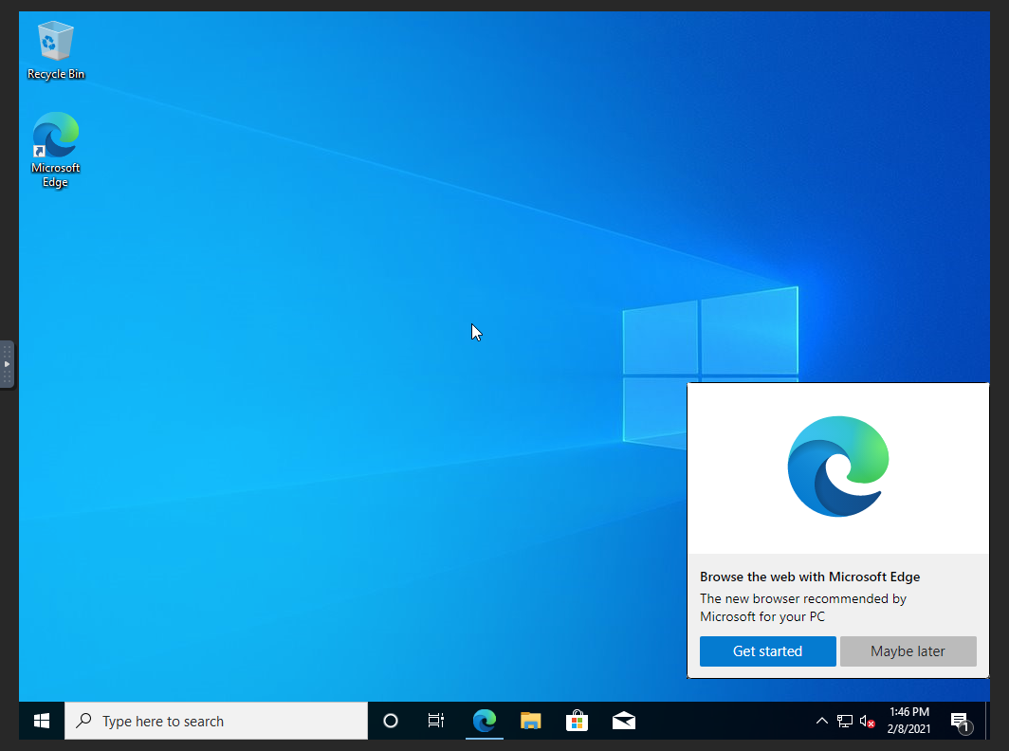1009x751 pixels.
Task: Click the muted volume speaker icon
Action: pyautogui.click(x=867, y=721)
